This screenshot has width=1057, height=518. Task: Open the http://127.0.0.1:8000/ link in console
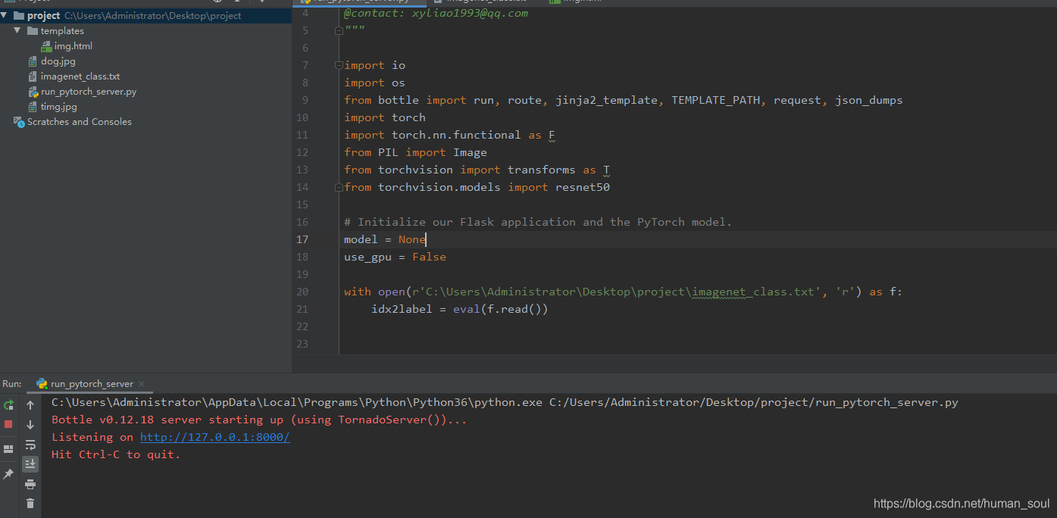click(x=214, y=437)
